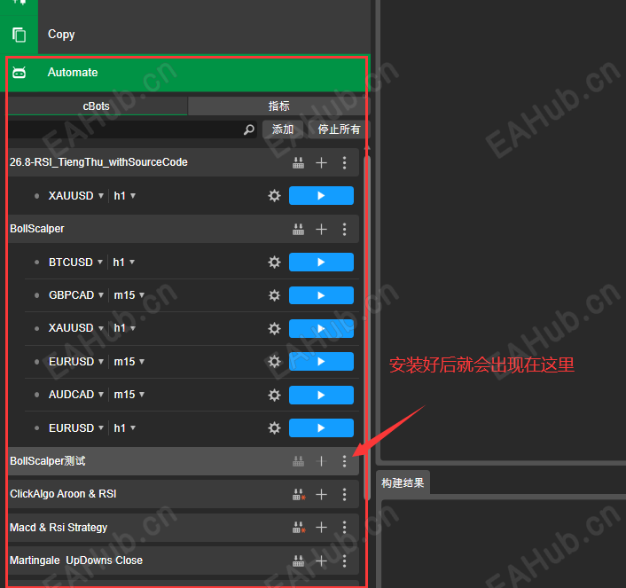626x588 pixels.
Task: Click Martingale UpDowns Close robot icon
Action: tap(298, 561)
